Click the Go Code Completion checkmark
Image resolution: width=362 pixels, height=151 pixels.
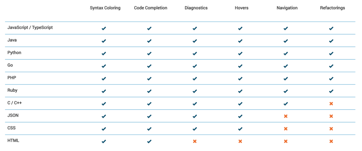click(150, 66)
